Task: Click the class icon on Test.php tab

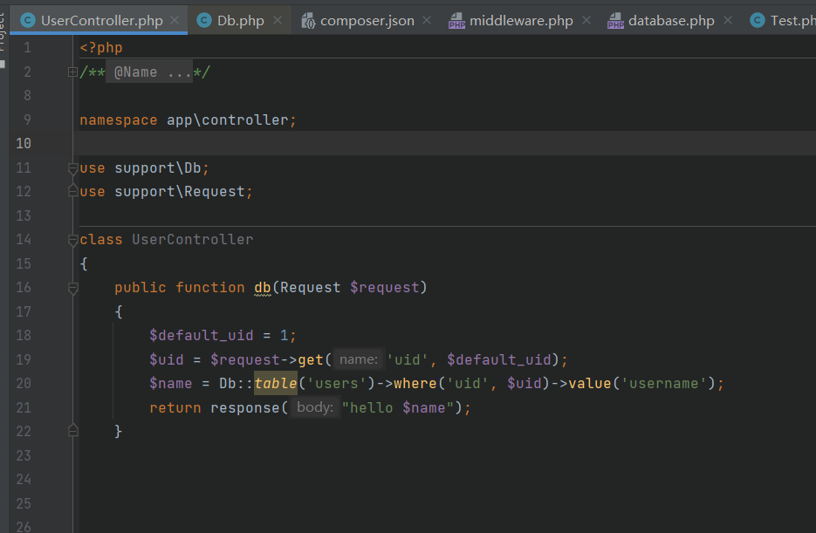Action: tap(758, 21)
